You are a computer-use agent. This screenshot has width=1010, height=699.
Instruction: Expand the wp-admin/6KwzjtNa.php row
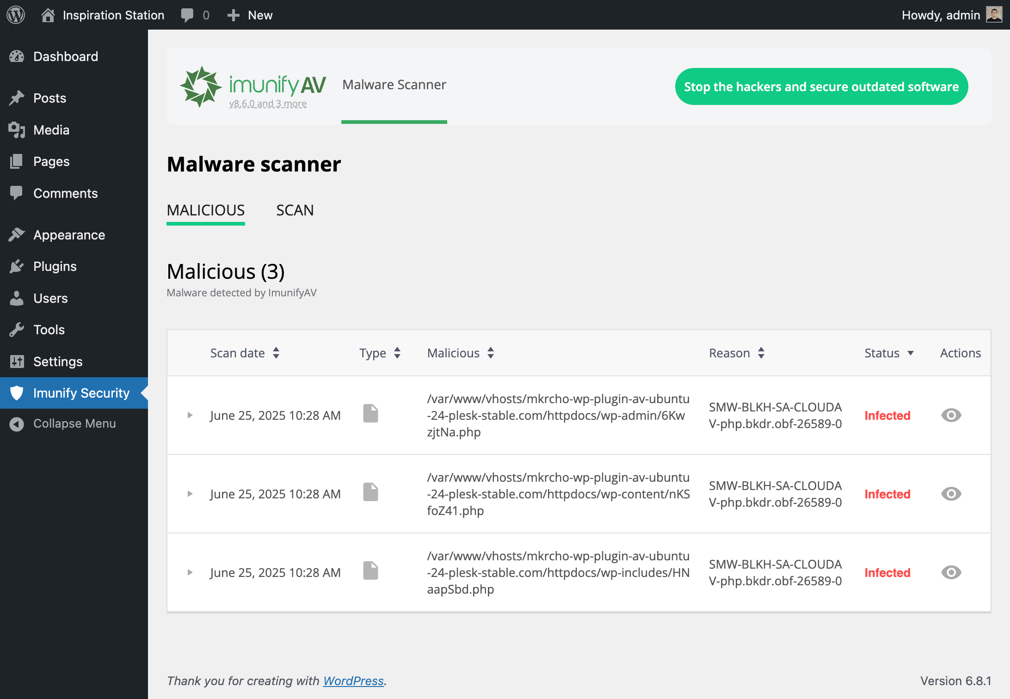point(190,415)
